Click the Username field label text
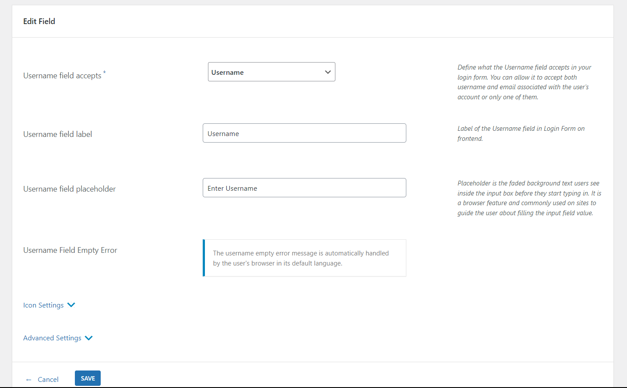The image size is (627, 388). [57, 134]
